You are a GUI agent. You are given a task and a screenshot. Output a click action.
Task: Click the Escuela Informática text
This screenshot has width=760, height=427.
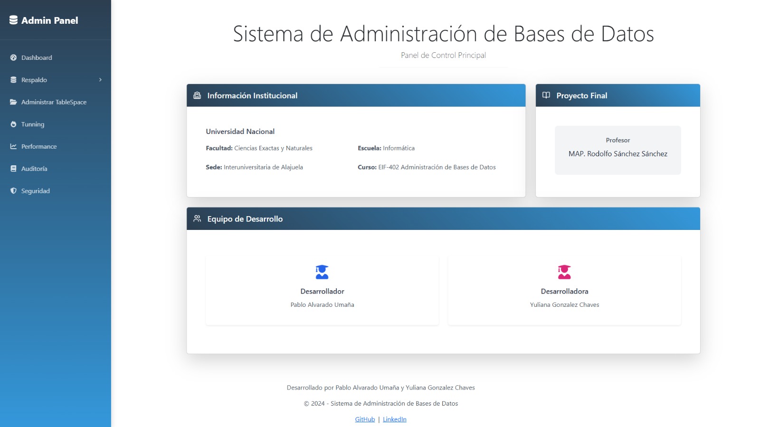(x=386, y=148)
